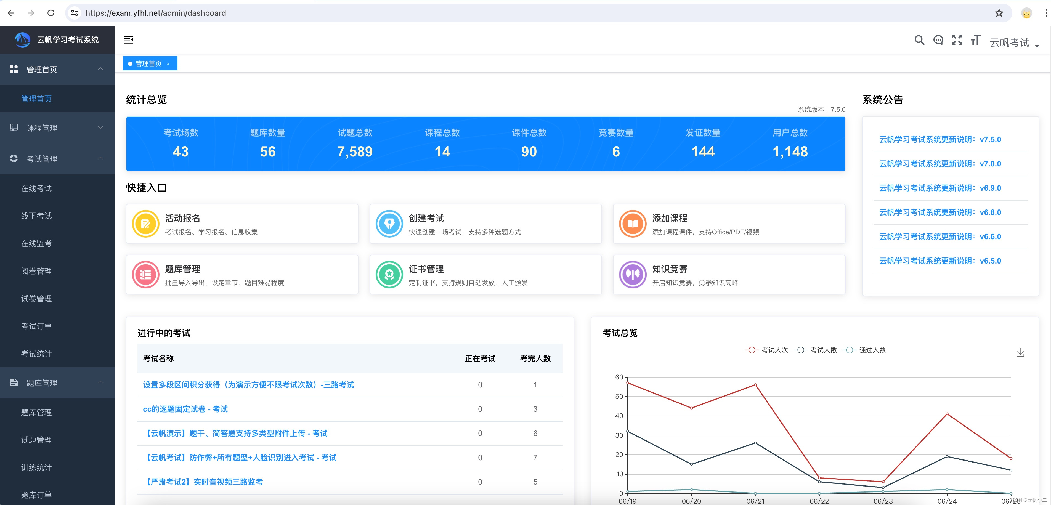Image resolution: width=1051 pixels, height=505 pixels.
Task: Click the 课程管理 book icon in sidebar
Action: point(14,128)
